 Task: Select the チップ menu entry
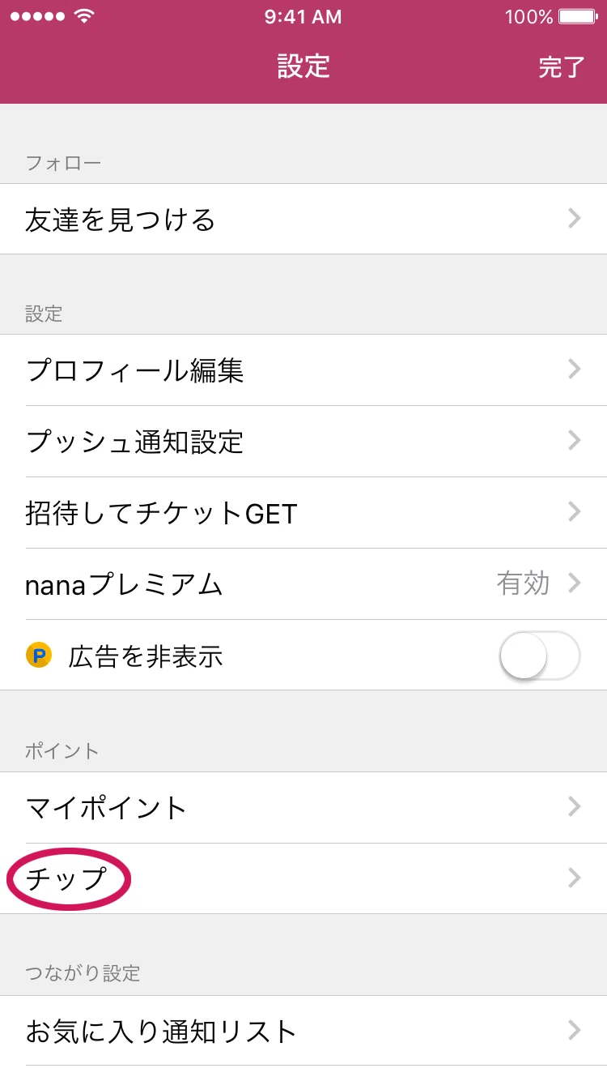point(303,878)
